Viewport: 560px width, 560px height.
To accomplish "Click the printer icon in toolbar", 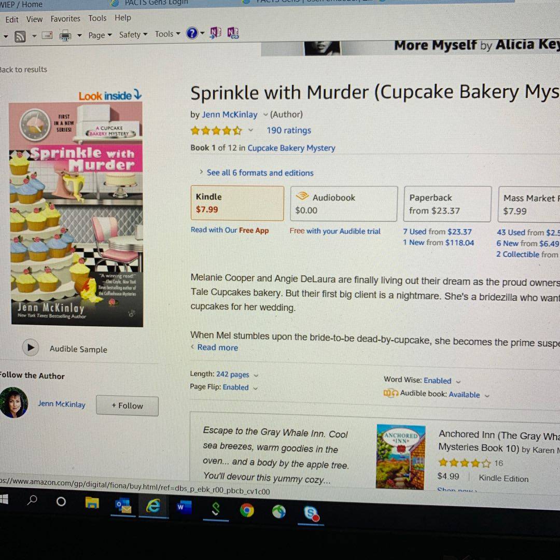I will click(x=65, y=36).
